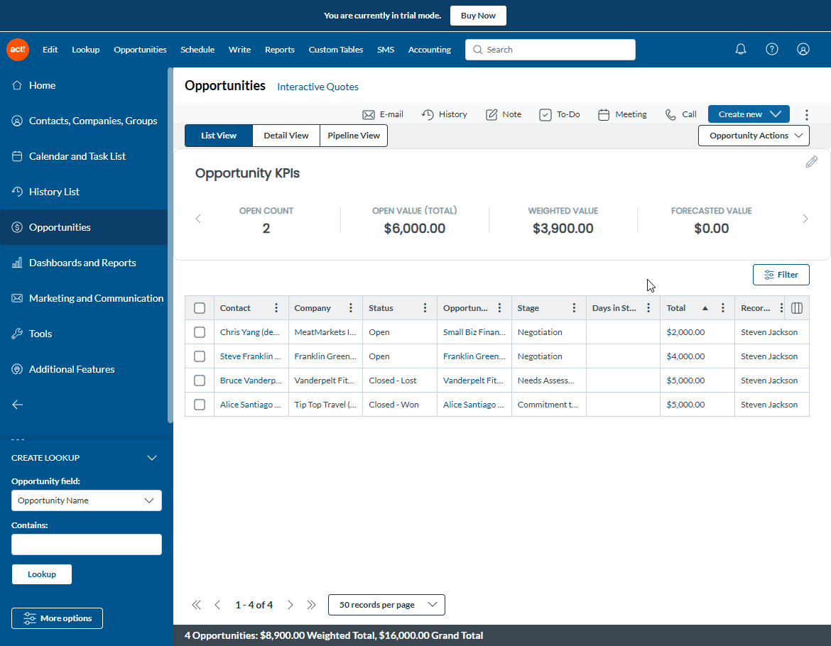The width and height of the screenshot is (831, 646).
Task: Sort by Total column header
Action: pyautogui.click(x=675, y=308)
